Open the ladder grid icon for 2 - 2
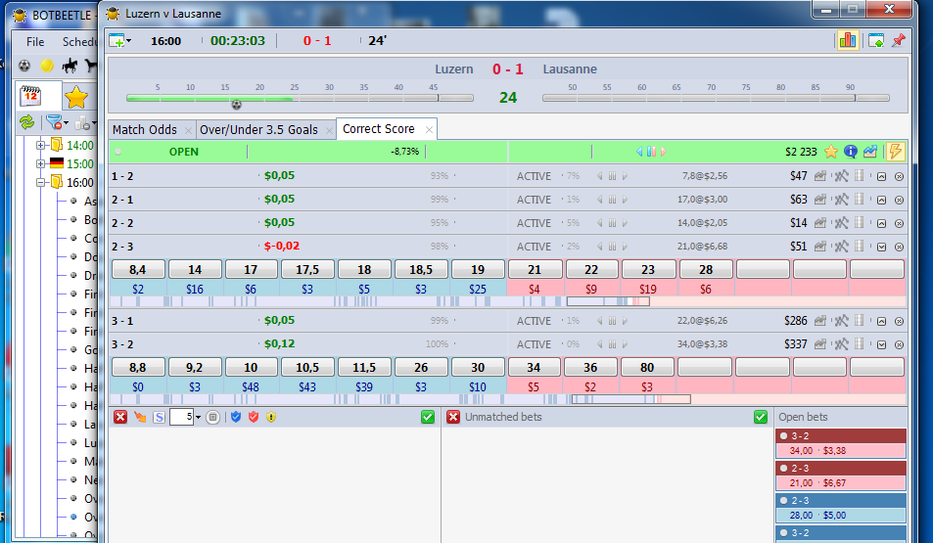Screen dimensions: 933x543 point(859,222)
